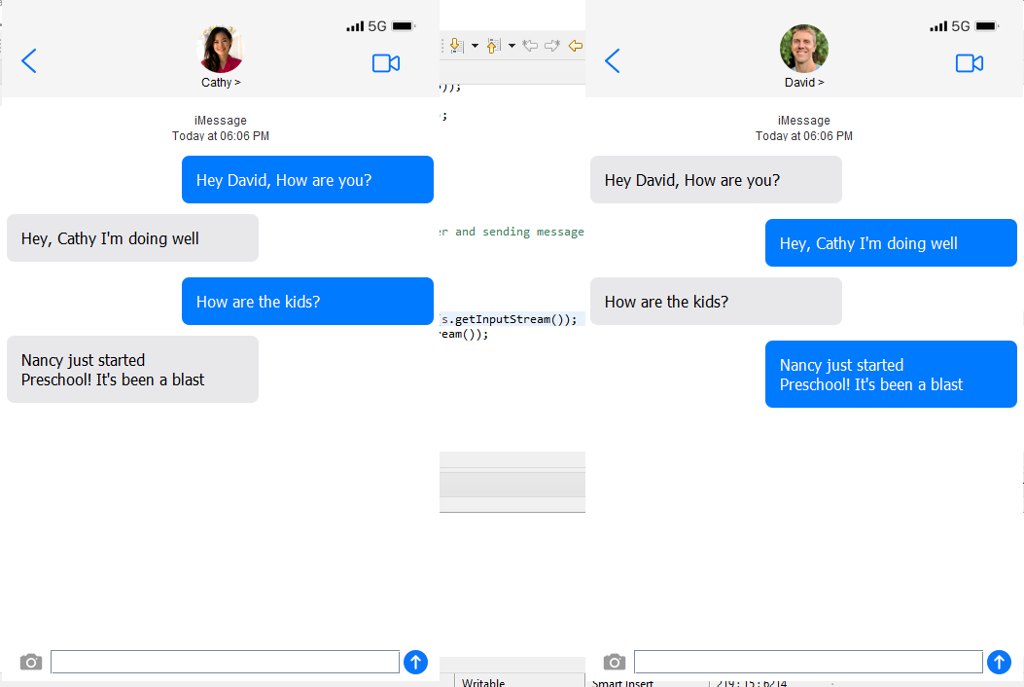Click the Last Edit Location arrow in Eclipse
Viewport: 1024px width, 687px height.
tap(574, 46)
